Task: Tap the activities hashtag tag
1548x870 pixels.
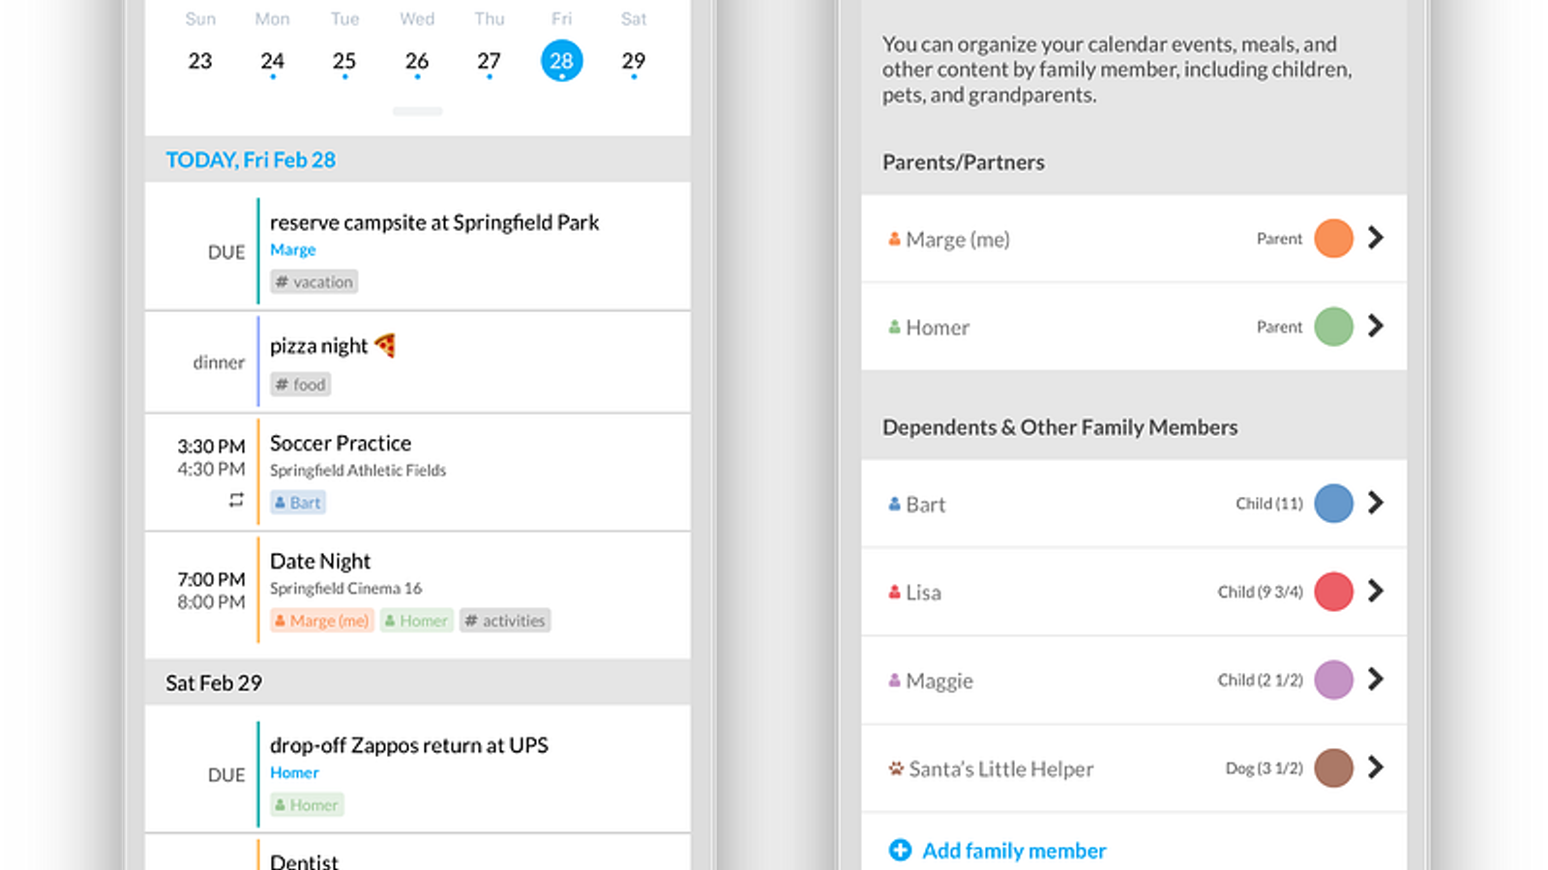Action: pyautogui.click(x=505, y=621)
